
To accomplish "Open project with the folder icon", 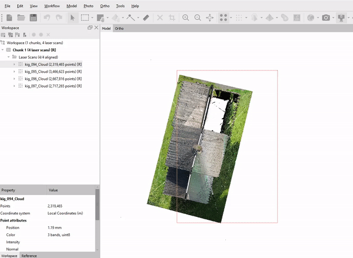I will (21, 18).
